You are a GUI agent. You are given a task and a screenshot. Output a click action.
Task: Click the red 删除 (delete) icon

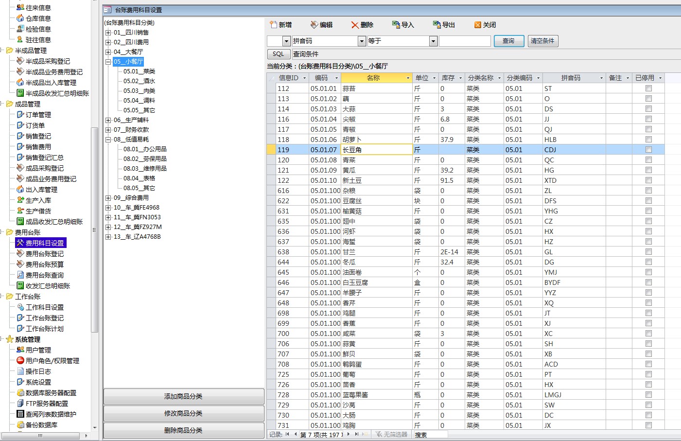click(355, 25)
